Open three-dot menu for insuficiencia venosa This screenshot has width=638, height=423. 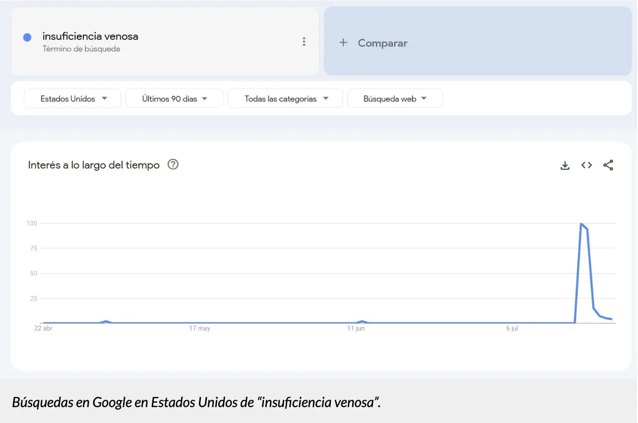[x=304, y=42]
